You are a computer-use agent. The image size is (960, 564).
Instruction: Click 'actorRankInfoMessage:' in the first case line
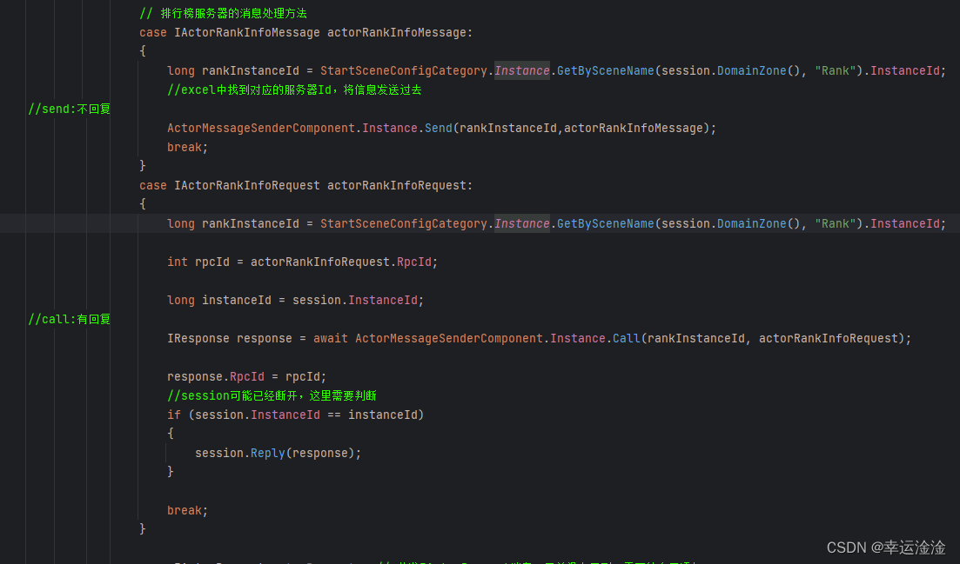399,32
